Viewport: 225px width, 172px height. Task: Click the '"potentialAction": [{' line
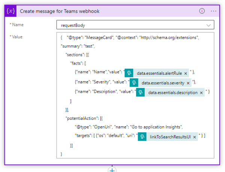click(x=84, y=118)
